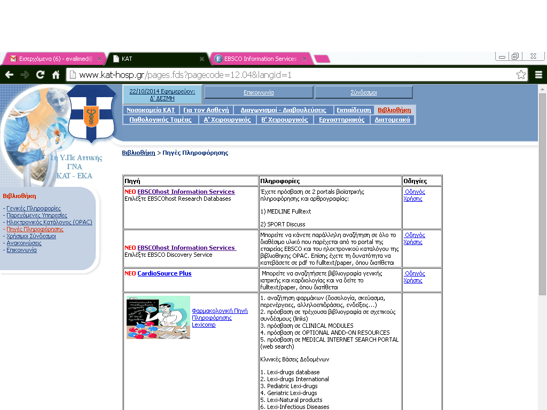Open Πηγές Πληροφόρησης sidebar link

click(35, 229)
